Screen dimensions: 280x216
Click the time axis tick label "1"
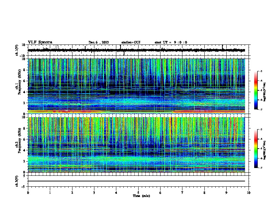(50, 193)
